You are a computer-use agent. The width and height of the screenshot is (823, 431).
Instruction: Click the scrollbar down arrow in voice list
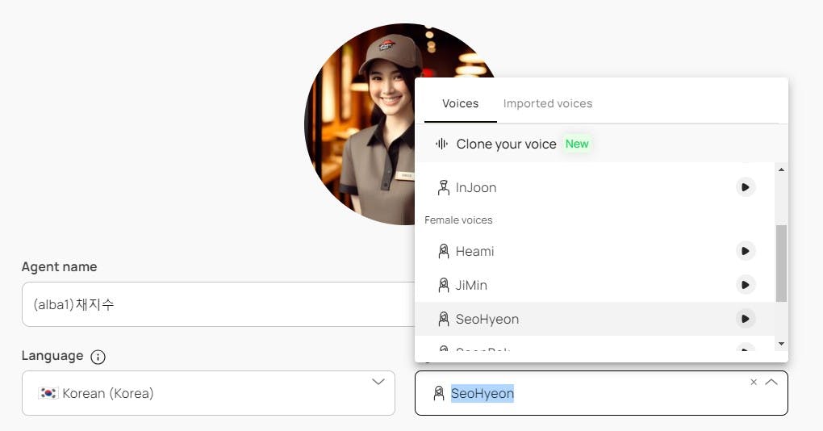click(782, 344)
